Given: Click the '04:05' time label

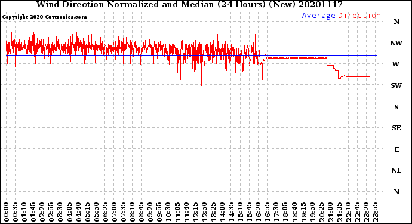Looking at the screenshot, I should pos(69,212).
